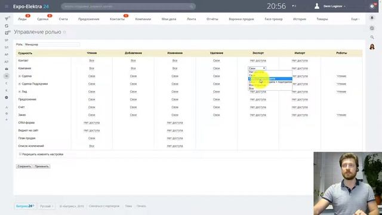Edit Заказ import permission Нет доступа
Screen dimensions: 382x215
pos(300,115)
